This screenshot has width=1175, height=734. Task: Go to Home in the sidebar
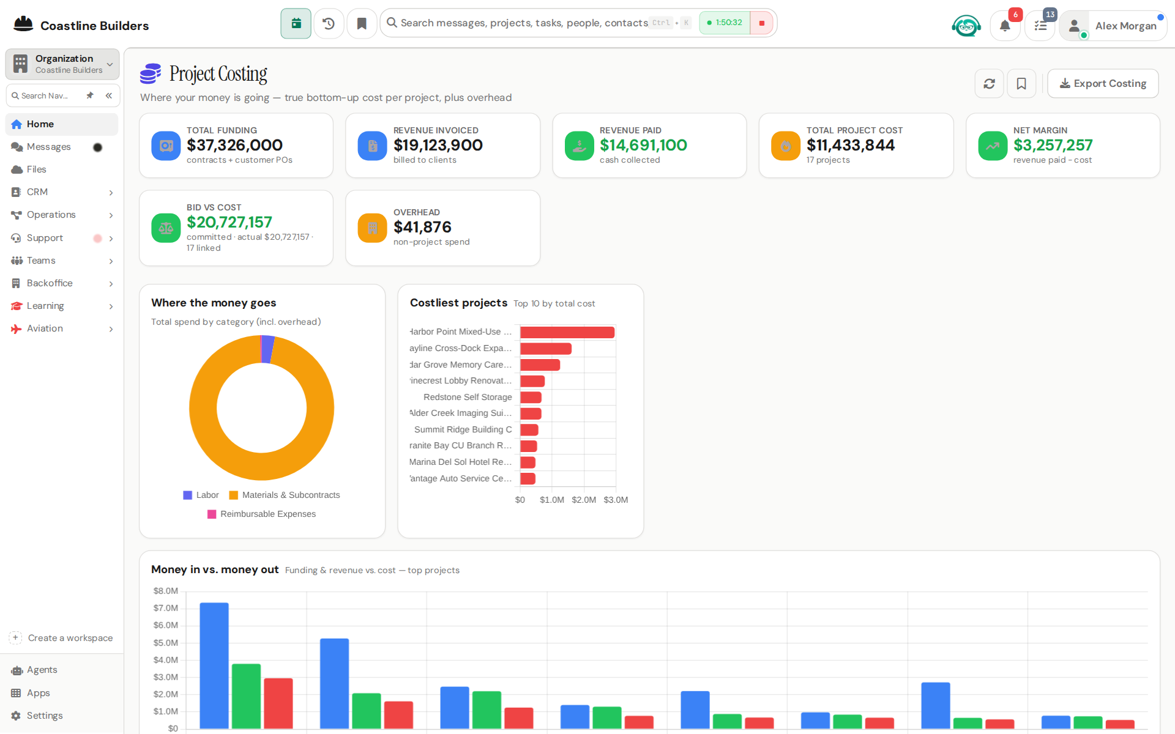(62, 124)
